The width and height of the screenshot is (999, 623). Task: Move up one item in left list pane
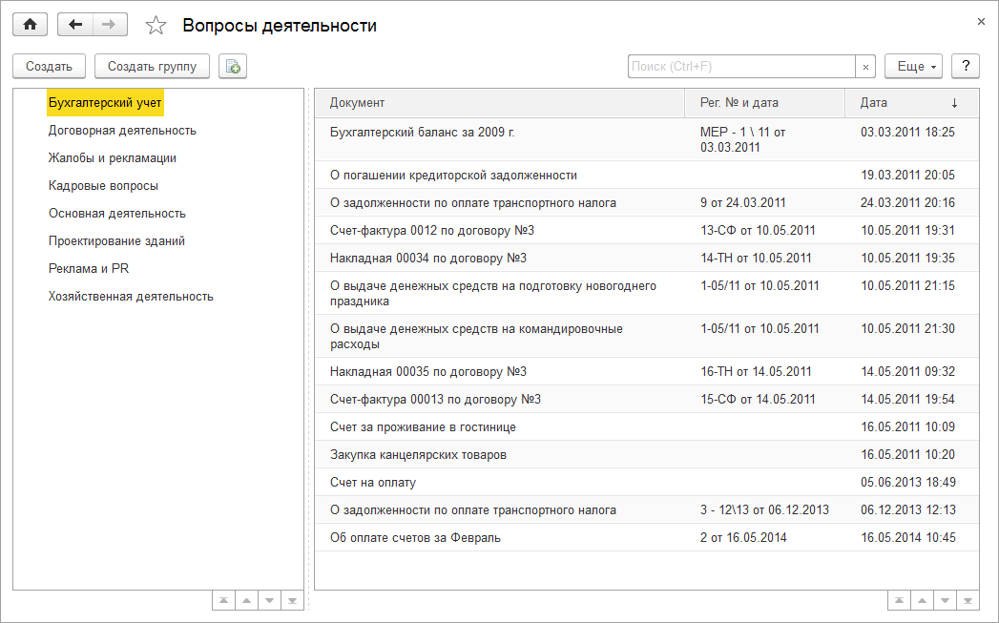click(x=246, y=601)
